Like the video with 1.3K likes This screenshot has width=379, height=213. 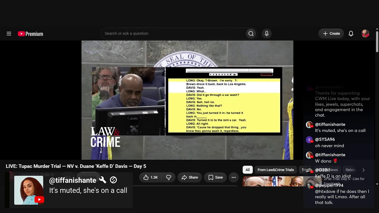click(x=151, y=177)
